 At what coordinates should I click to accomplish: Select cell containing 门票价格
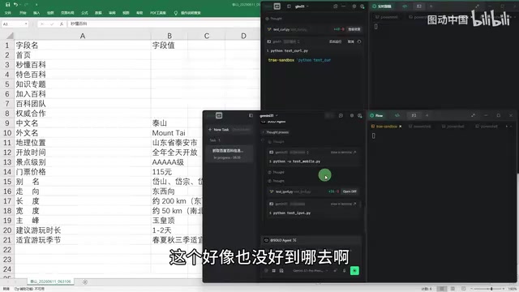tap(83, 172)
